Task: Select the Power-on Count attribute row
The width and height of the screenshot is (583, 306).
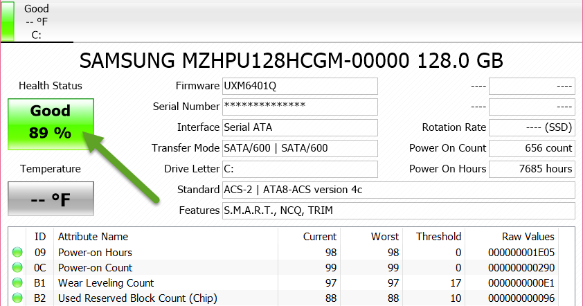Action: pos(285,268)
